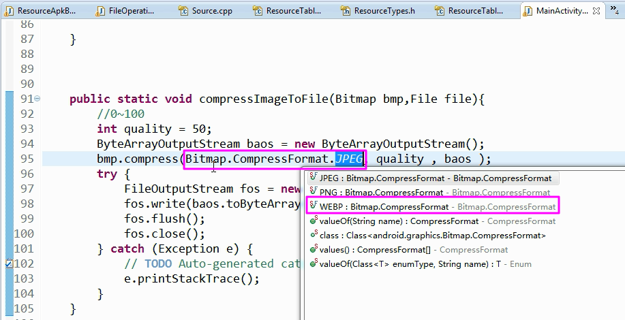The height and width of the screenshot is (320, 625).
Task: Choose WEBP from the autocomplete list
Action: [433, 206]
